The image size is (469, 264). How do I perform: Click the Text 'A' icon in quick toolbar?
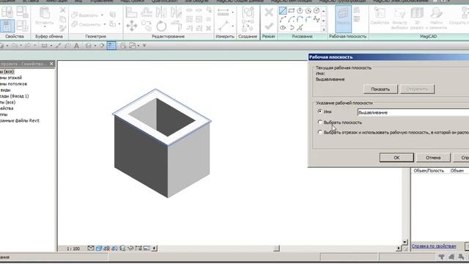click(x=76, y=45)
